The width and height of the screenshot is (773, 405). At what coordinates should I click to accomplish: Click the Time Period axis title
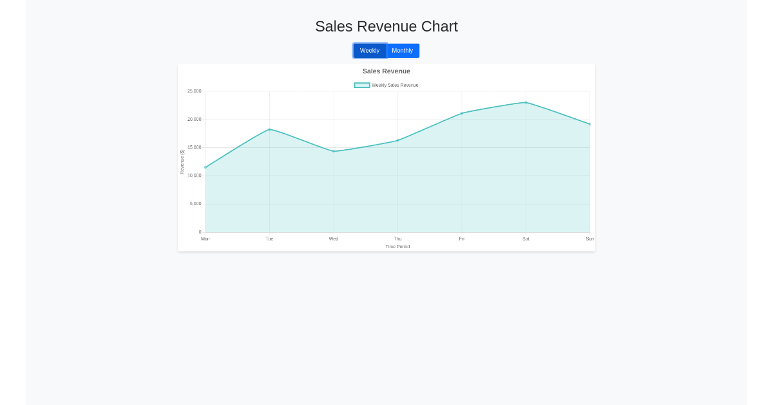pos(397,246)
